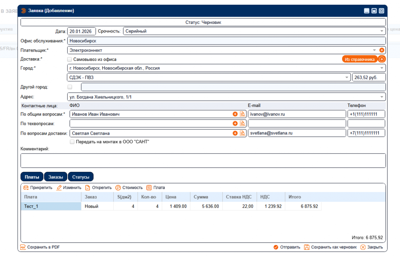
Task: Click Изменить pencil icon in toolbar
Action: (x=59, y=187)
